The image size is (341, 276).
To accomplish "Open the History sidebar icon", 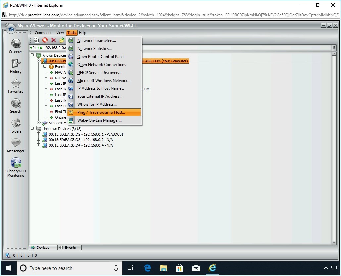I will [16, 64].
